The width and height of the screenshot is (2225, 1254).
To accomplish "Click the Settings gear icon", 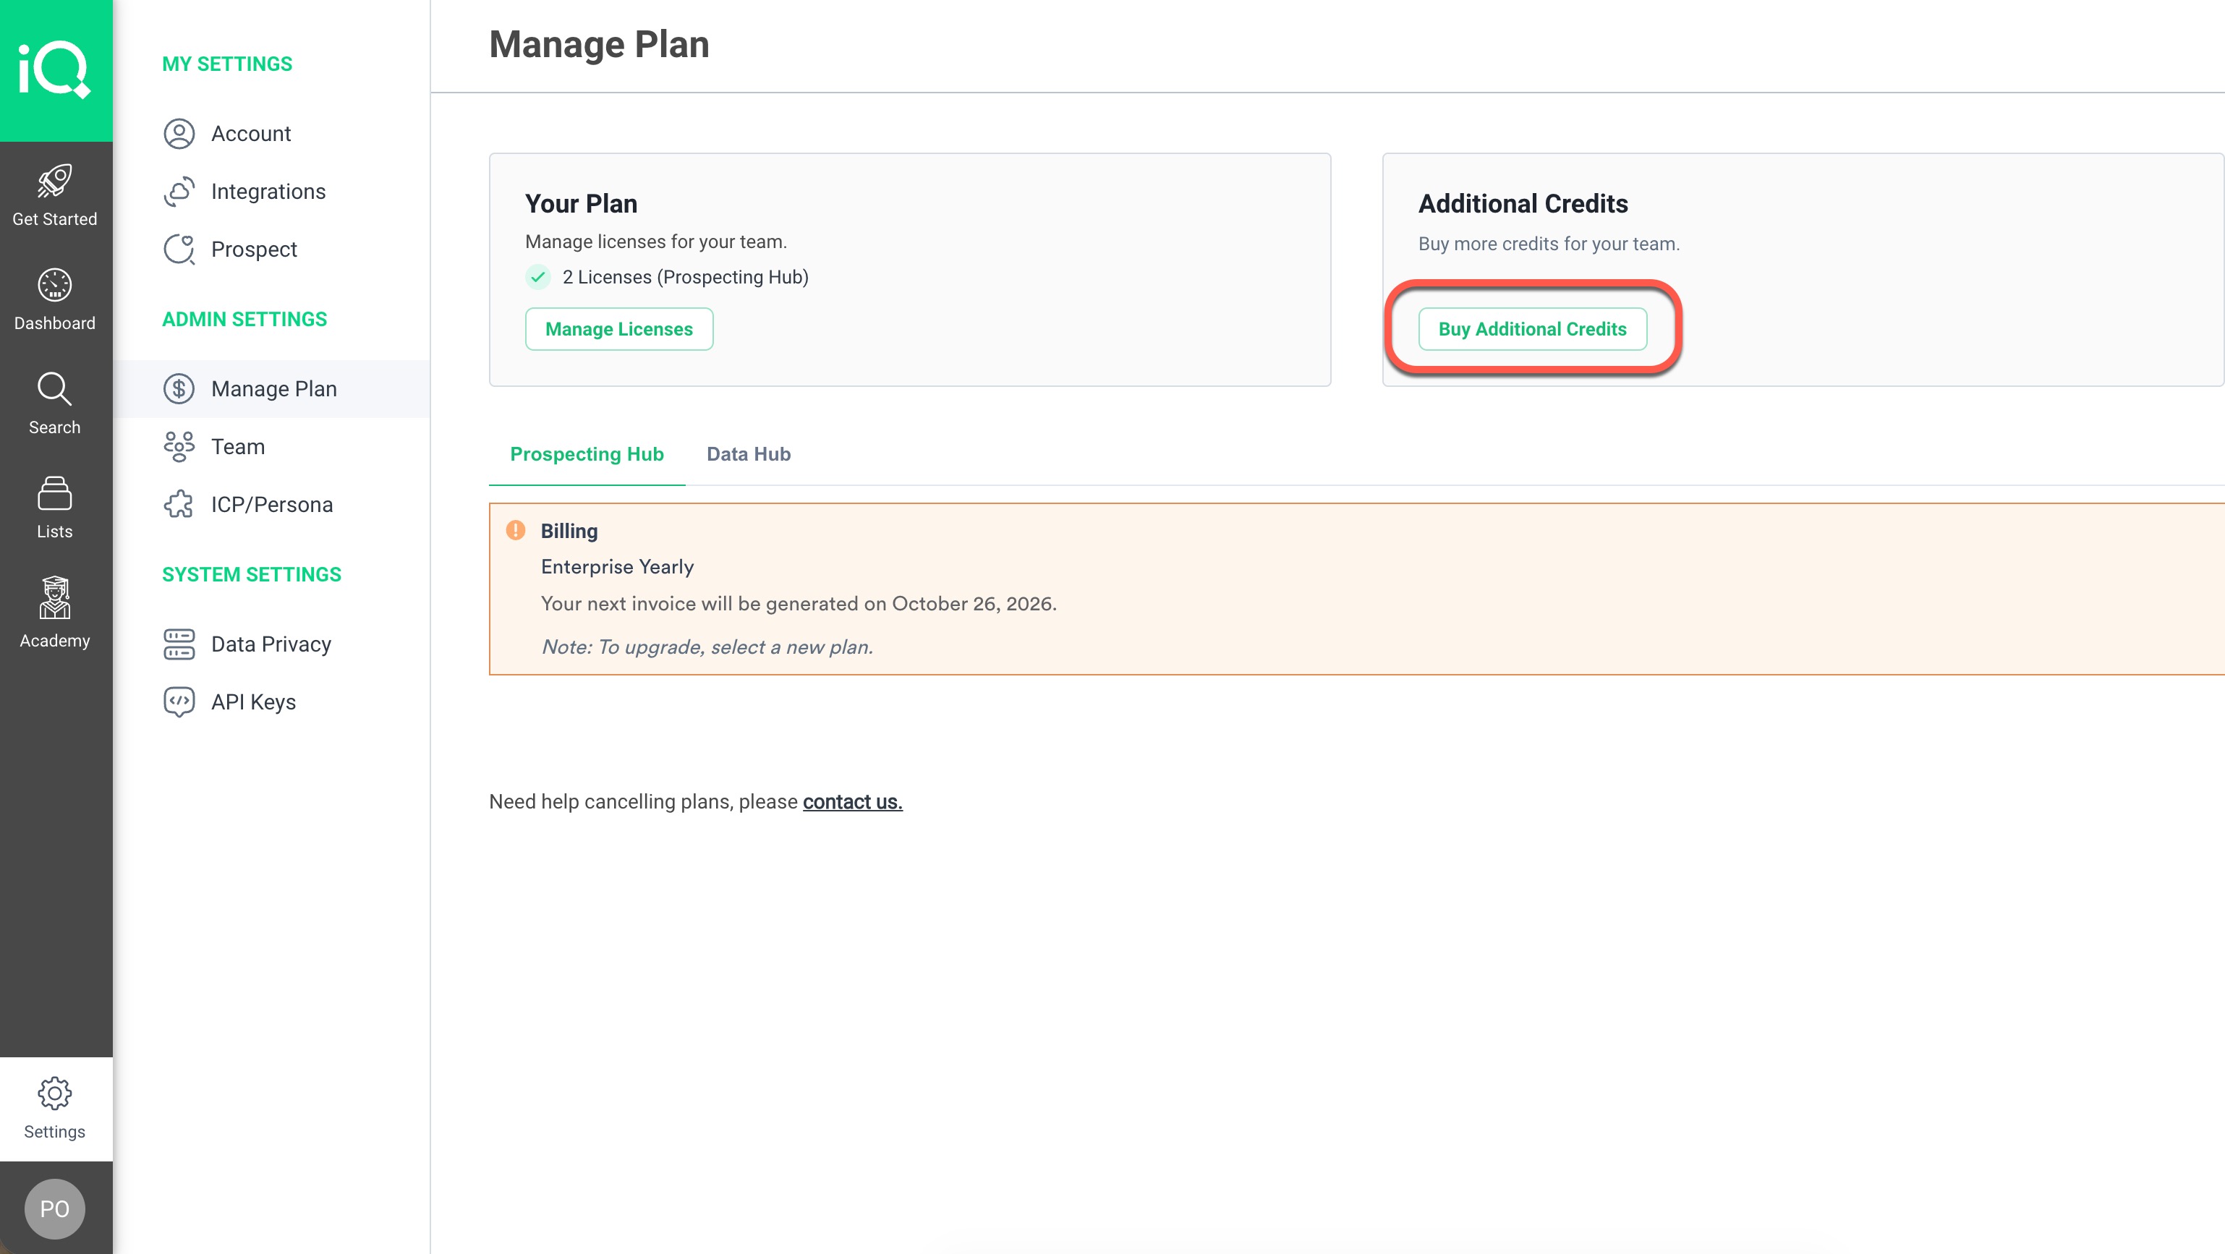I will [54, 1093].
